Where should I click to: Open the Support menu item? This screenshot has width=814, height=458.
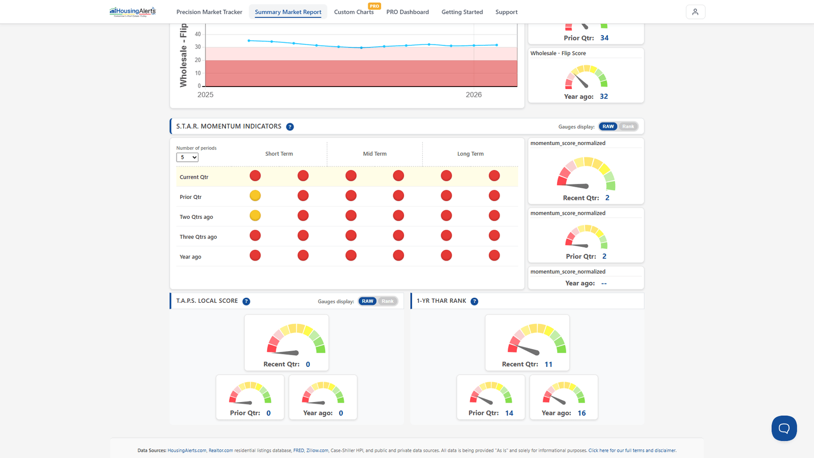[x=506, y=12]
